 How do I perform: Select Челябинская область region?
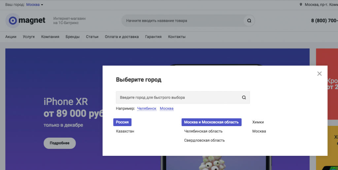(203, 131)
